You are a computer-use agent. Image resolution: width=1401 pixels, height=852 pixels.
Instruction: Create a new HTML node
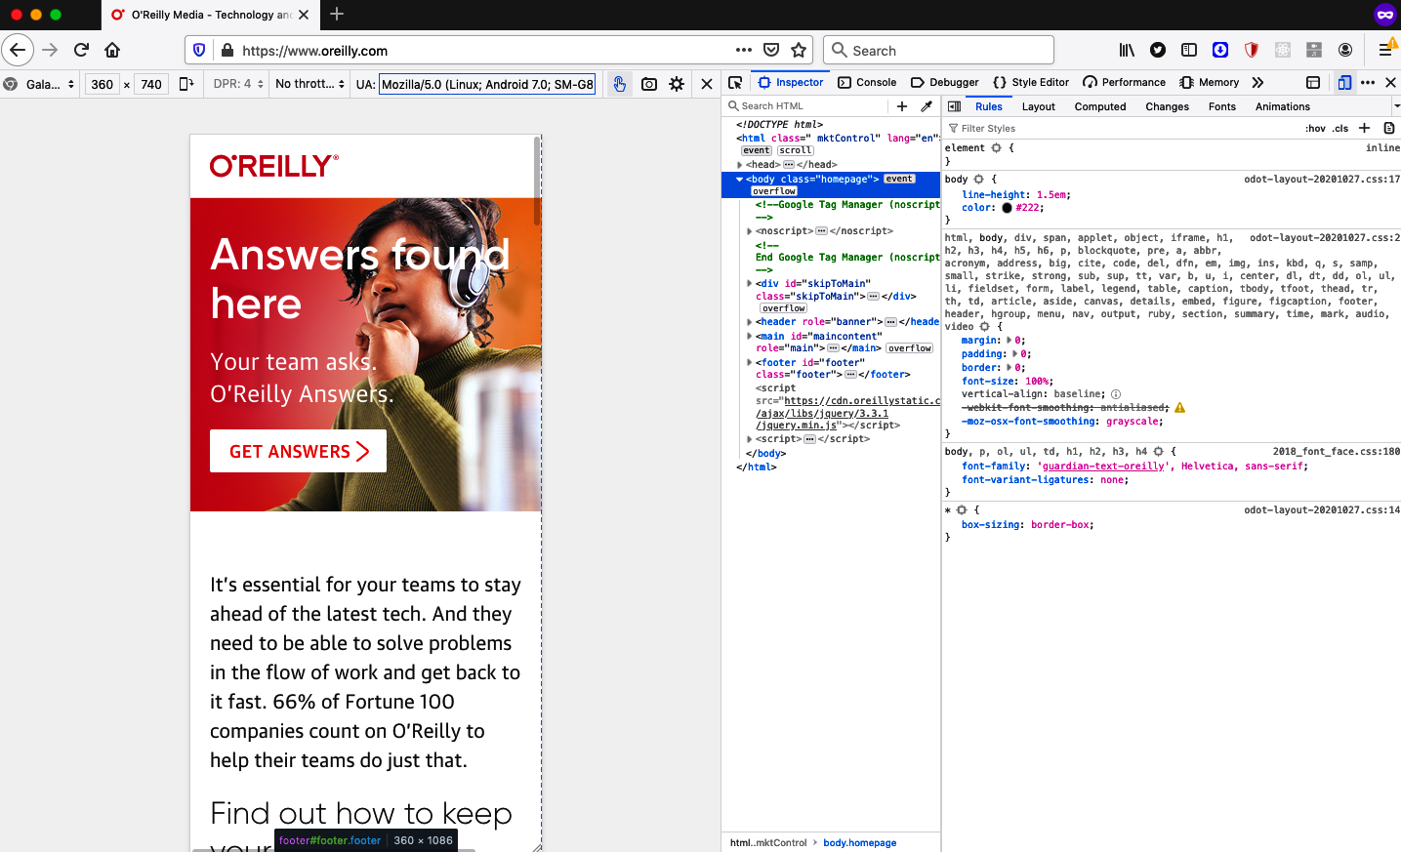pyautogui.click(x=902, y=106)
